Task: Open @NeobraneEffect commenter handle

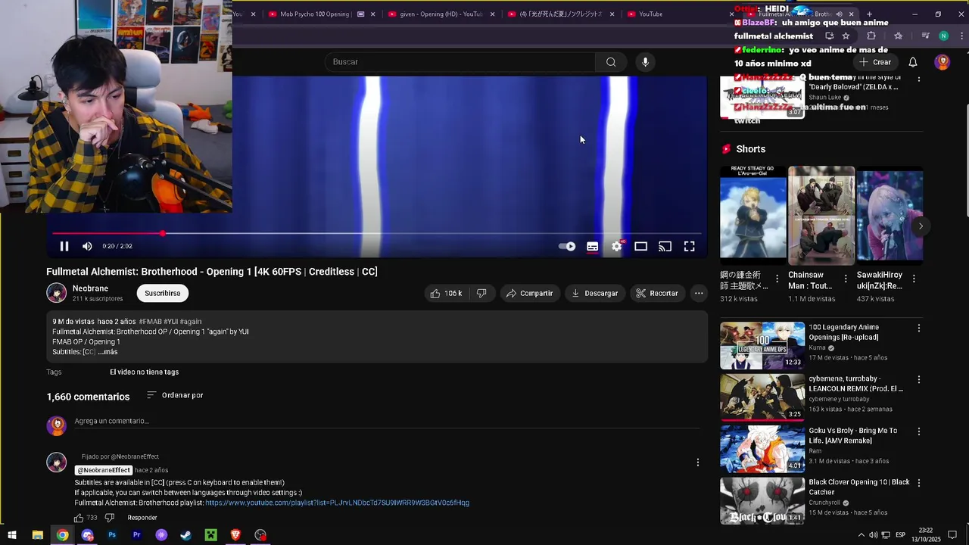Action: click(104, 470)
